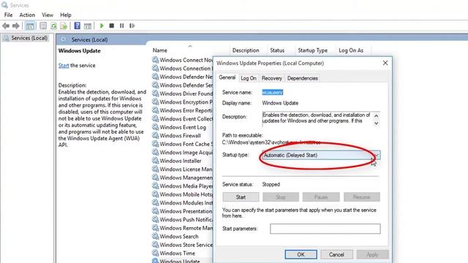The width and height of the screenshot is (468, 263).
Task: Open the Action menu
Action: click(27, 15)
